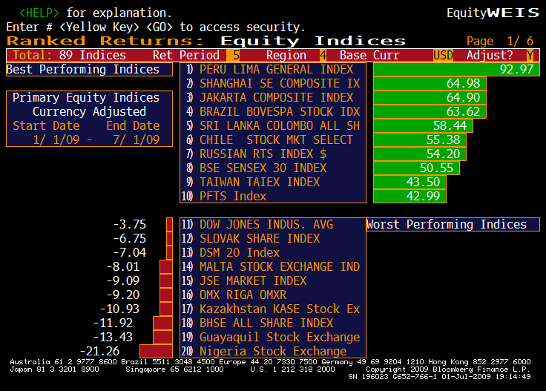Click RUSSIAN RTS INDEX $ row

pyautogui.click(x=273, y=154)
